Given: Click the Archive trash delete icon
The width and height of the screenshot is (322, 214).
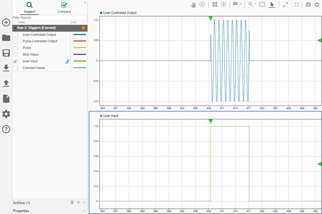Looking at the screenshot, I should pos(72,202).
